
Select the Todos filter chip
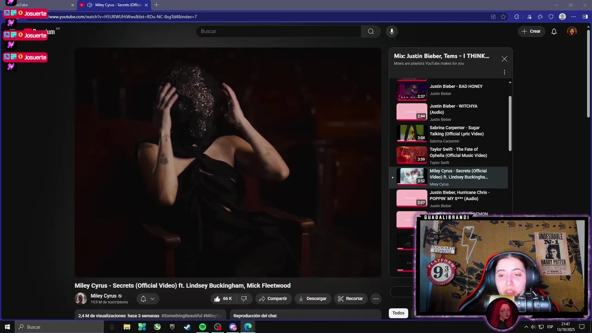[398, 313]
